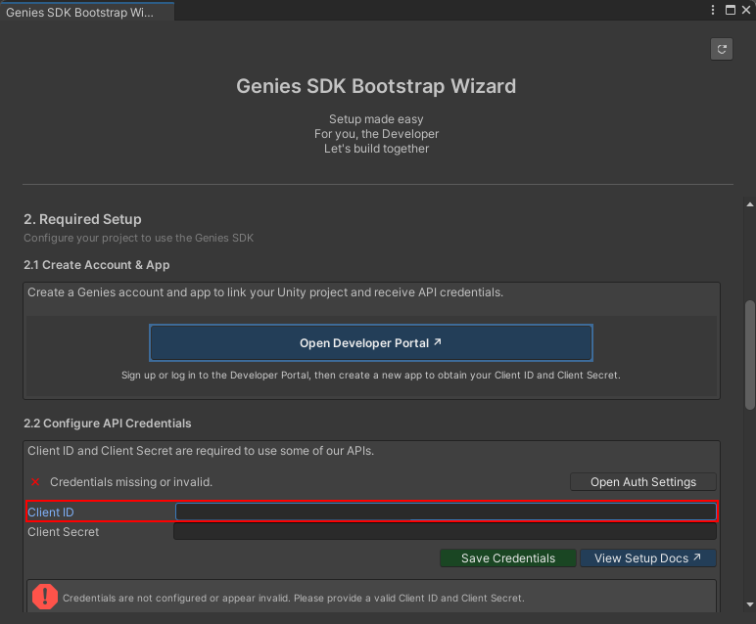This screenshot has width=756, height=624.
Task: Click the '2.1 Create Account & App' heading
Action: coord(96,265)
